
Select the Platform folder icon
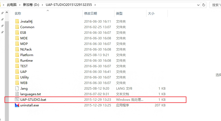click(17, 55)
